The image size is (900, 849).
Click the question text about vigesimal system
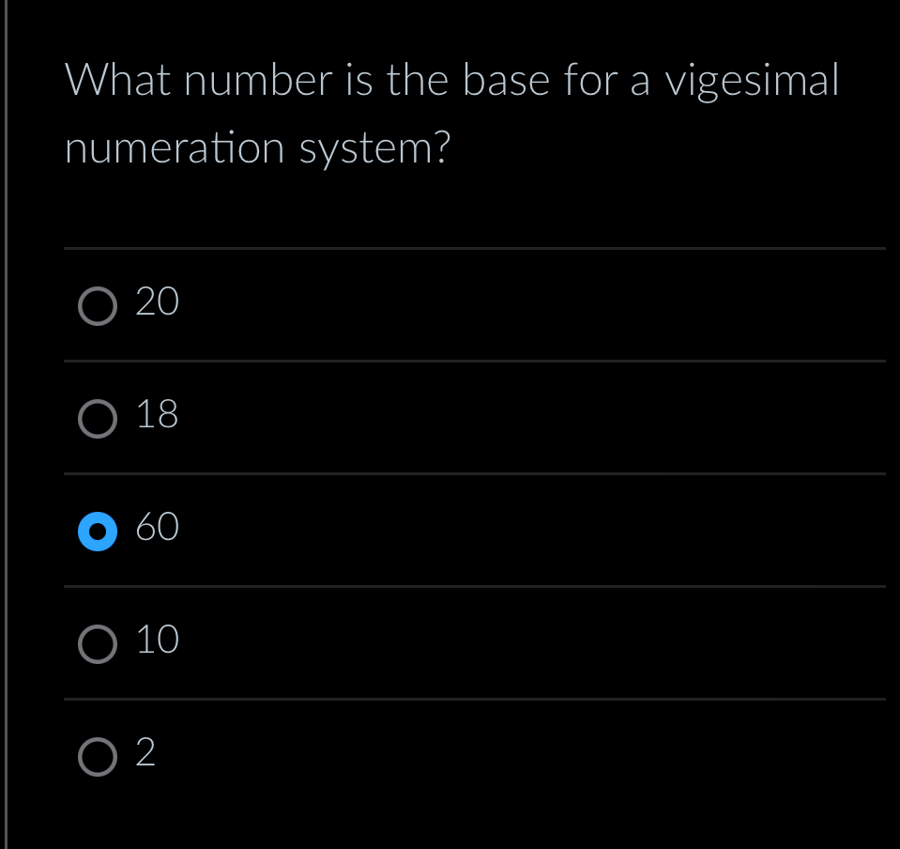click(450, 113)
